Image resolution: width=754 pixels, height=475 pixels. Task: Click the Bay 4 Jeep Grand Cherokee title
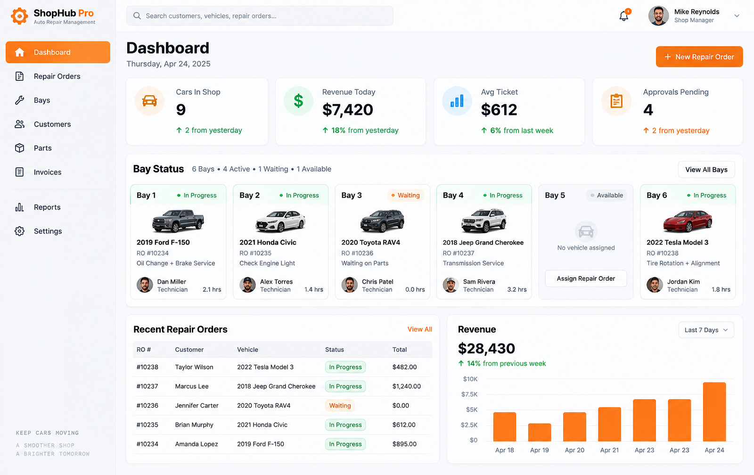[x=483, y=243]
